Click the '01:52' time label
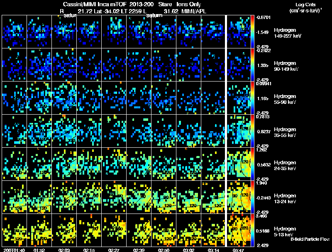 click(x=39, y=250)
